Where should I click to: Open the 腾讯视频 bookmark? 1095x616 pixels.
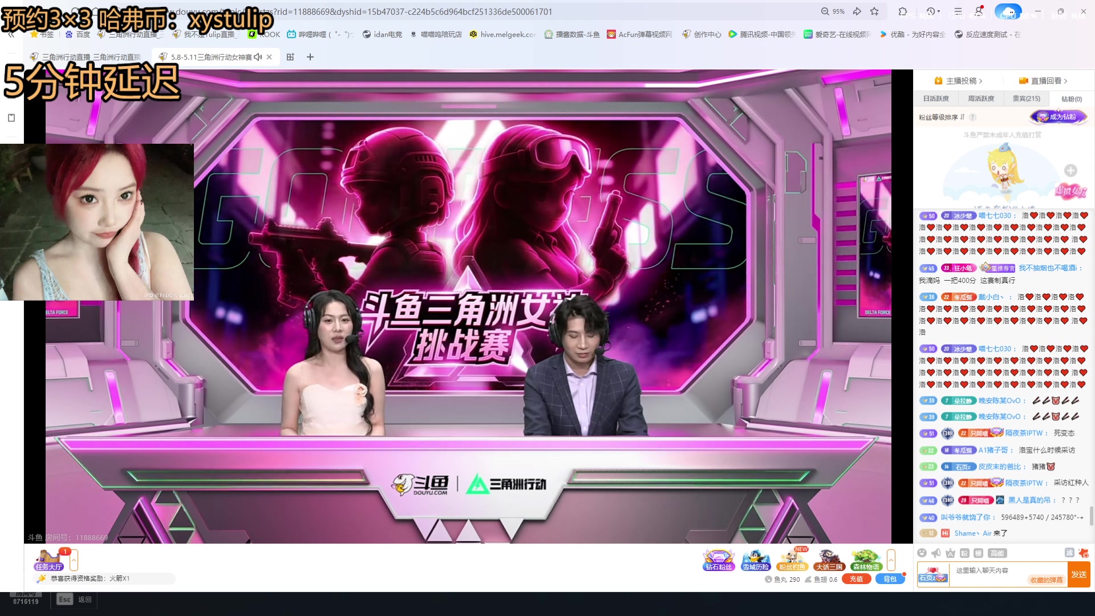point(762,34)
